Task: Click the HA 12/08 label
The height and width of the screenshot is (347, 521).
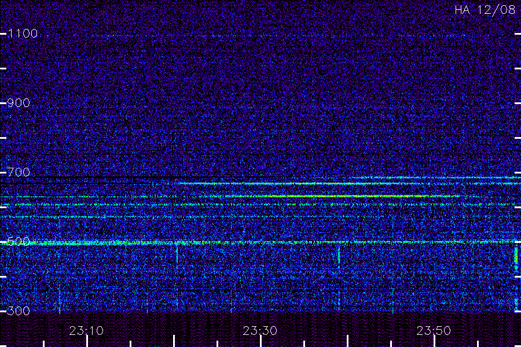Action: coord(485,10)
